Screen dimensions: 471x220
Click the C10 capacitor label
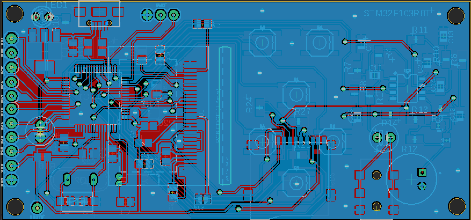(375, 68)
